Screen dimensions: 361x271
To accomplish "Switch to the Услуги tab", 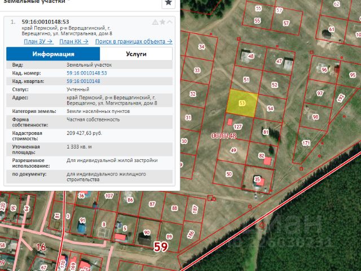I will point(135,54).
